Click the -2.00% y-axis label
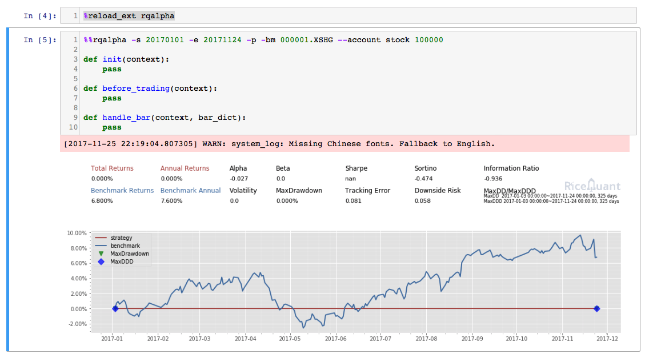The image size is (649, 358). coord(79,324)
